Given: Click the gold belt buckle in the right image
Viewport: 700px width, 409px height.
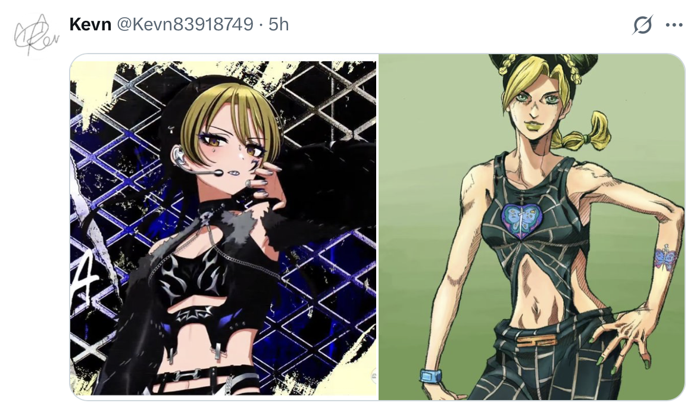Looking at the screenshot, I should coord(536,341).
